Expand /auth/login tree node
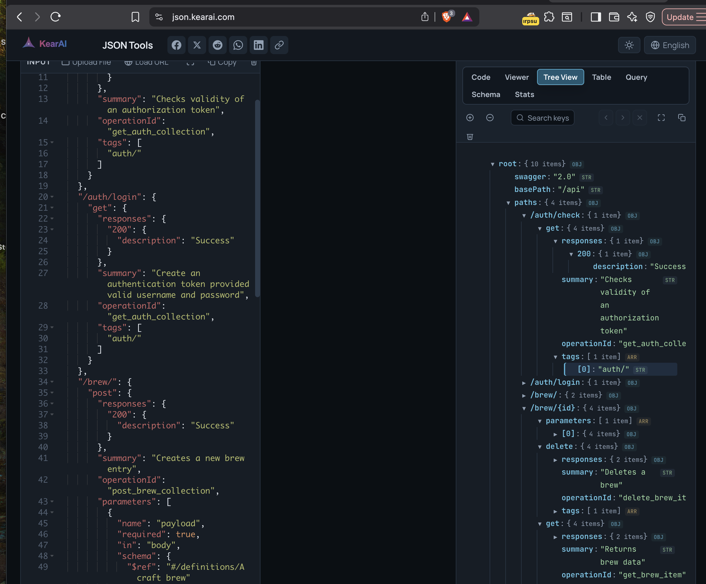706x584 pixels. tap(524, 383)
